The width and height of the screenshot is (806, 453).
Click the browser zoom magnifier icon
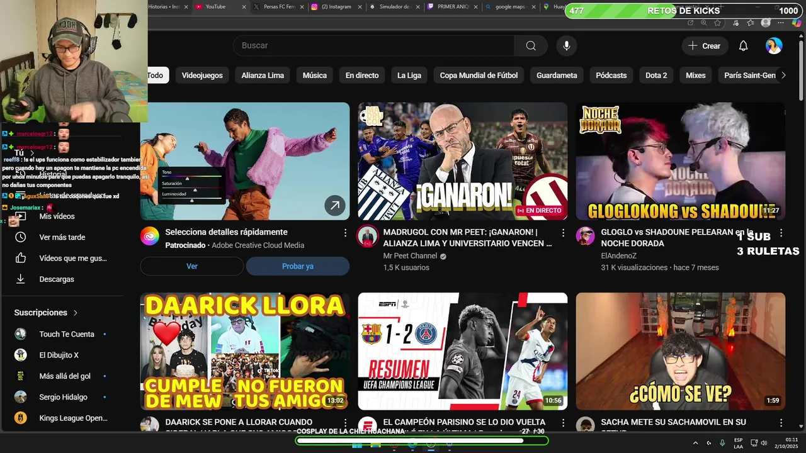point(703,23)
